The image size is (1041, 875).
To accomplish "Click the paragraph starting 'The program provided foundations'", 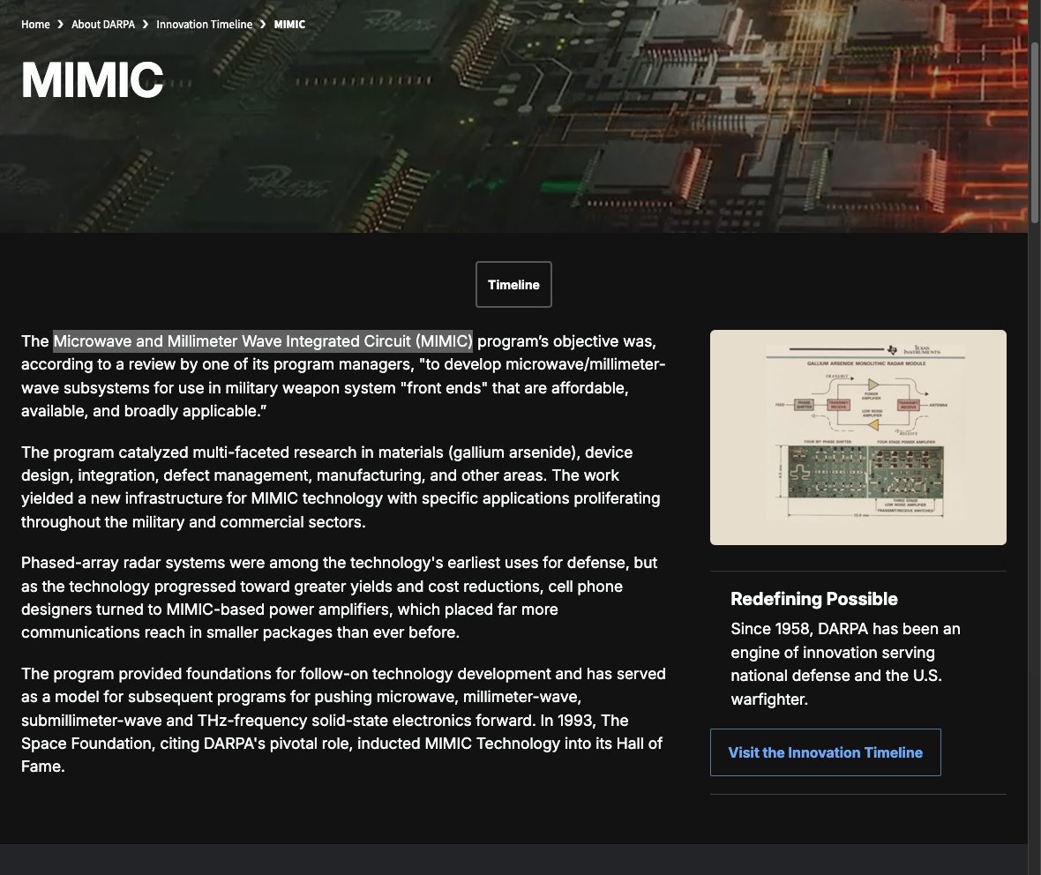I will [343, 721].
